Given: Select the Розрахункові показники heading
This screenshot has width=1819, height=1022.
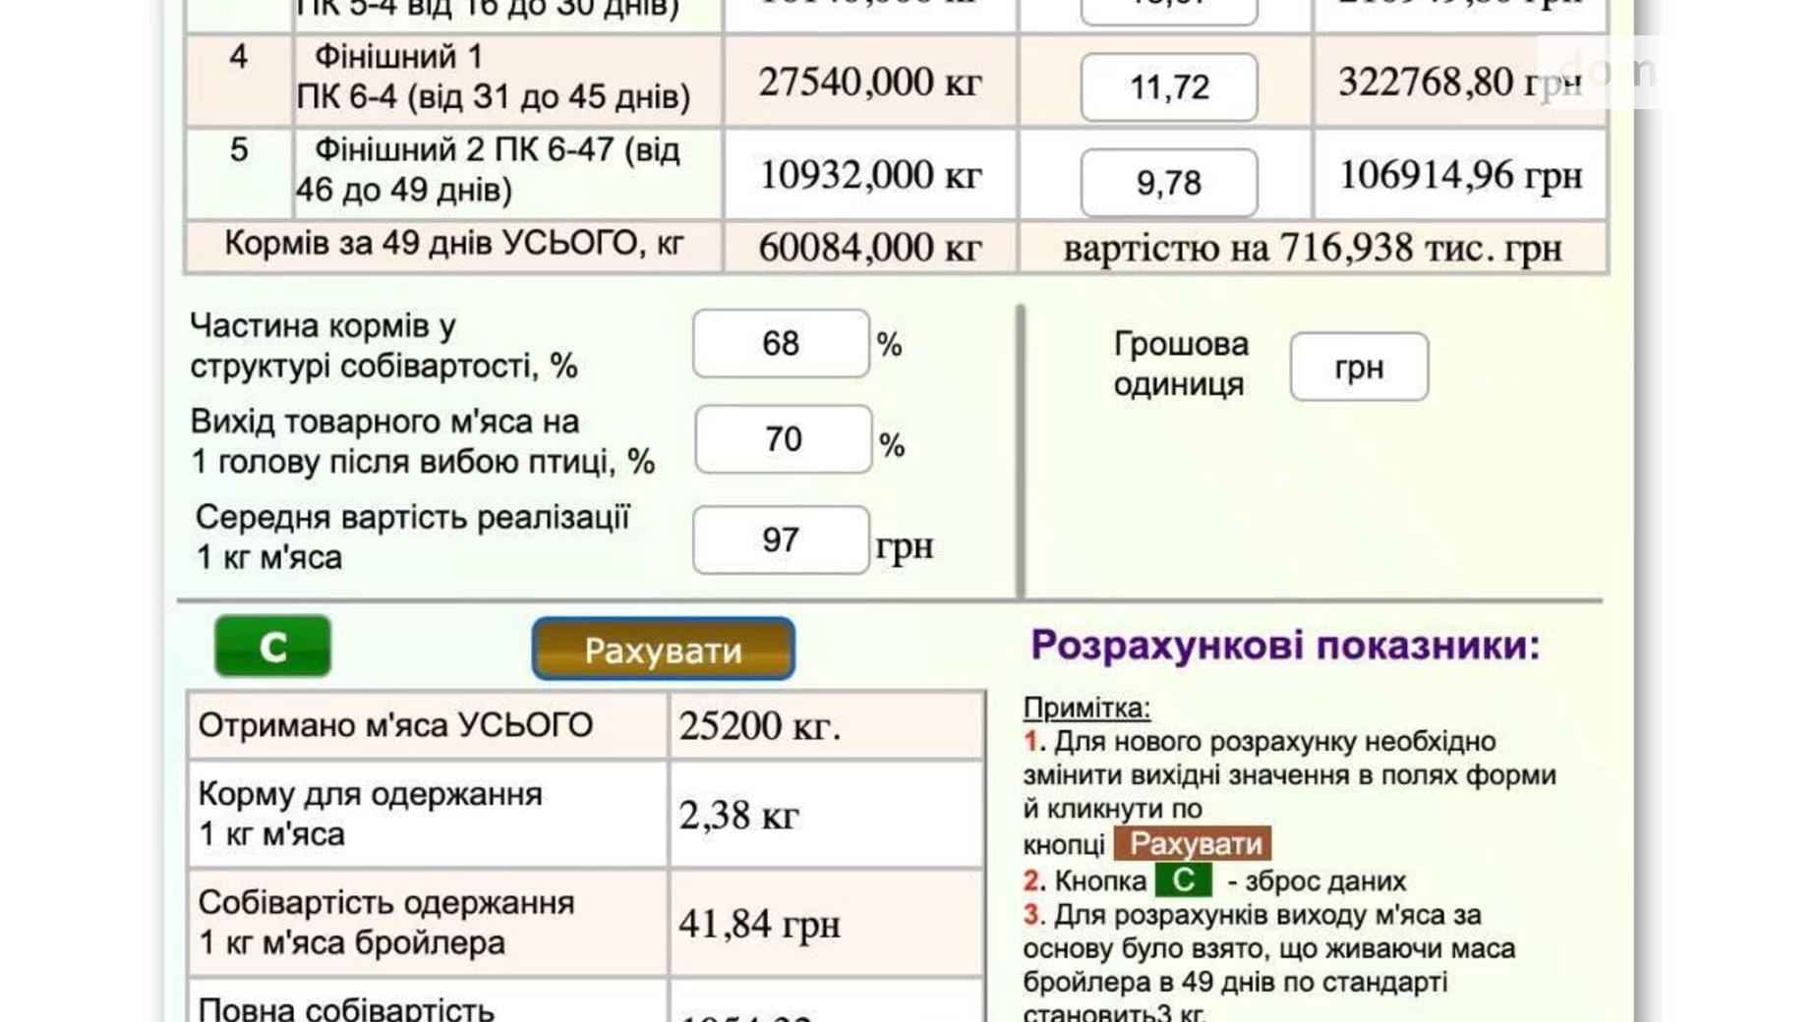Looking at the screenshot, I should [1284, 646].
